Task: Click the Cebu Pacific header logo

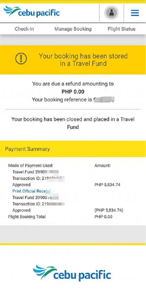Action: tap(32, 12)
